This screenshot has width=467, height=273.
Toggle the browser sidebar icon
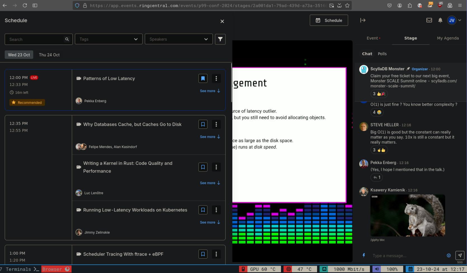pos(35,5)
